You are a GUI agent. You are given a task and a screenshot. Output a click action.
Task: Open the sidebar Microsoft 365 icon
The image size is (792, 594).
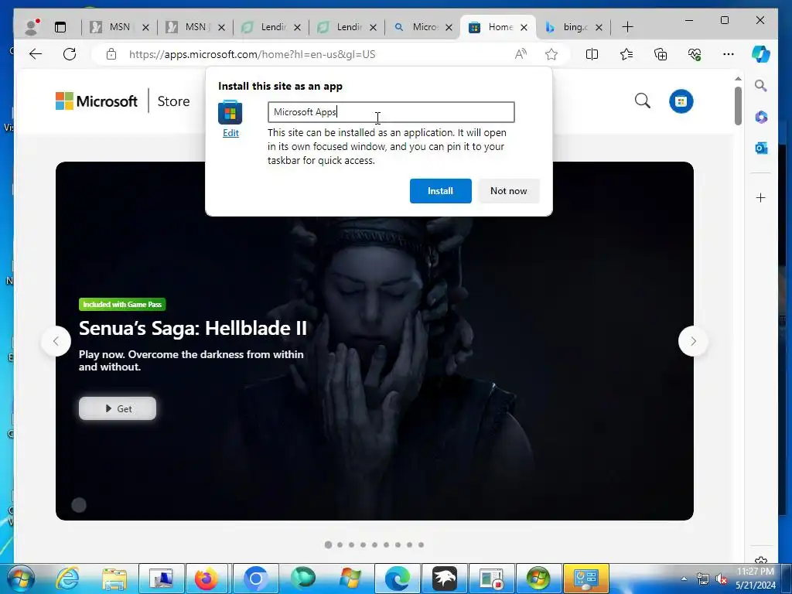tap(761, 118)
